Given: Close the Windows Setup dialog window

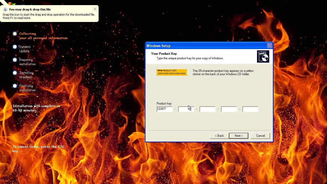Looking at the screenshot, I should (x=270, y=46).
